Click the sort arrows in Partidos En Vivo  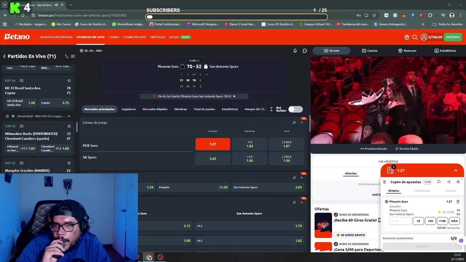pyautogui.click(x=66, y=56)
